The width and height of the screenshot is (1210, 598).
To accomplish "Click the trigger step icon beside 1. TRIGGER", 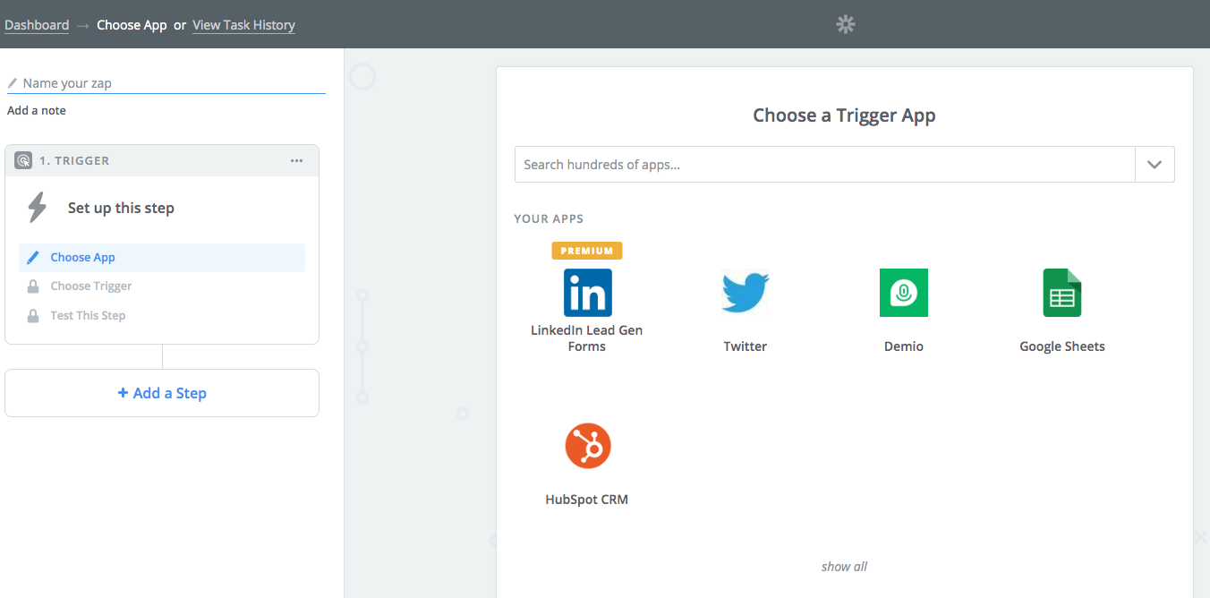I will pyautogui.click(x=23, y=161).
